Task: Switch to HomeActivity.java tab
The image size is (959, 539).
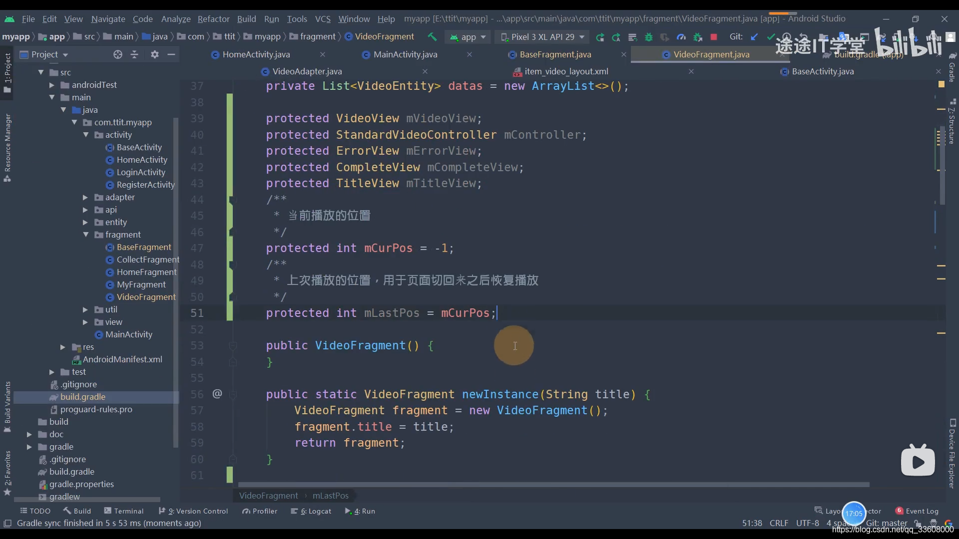Action: pyautogui.click(x=256, y=54)
